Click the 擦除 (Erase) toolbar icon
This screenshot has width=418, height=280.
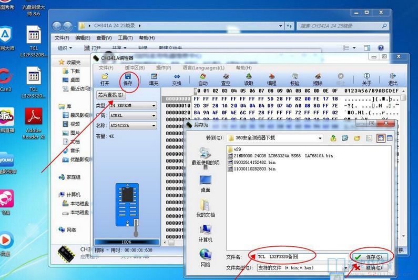tap(318, 79)
